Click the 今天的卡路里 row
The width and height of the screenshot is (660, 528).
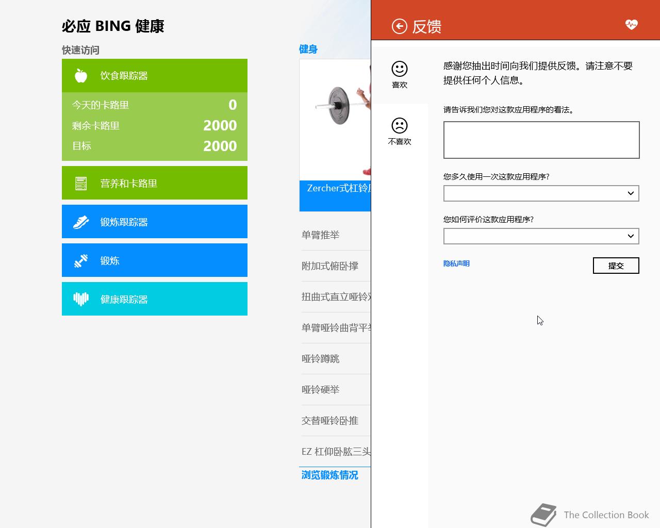[155, 105]
